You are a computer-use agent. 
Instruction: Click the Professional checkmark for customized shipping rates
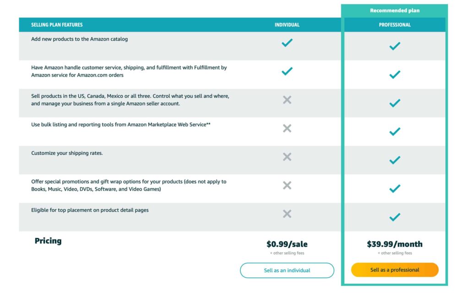coord(394,160)
